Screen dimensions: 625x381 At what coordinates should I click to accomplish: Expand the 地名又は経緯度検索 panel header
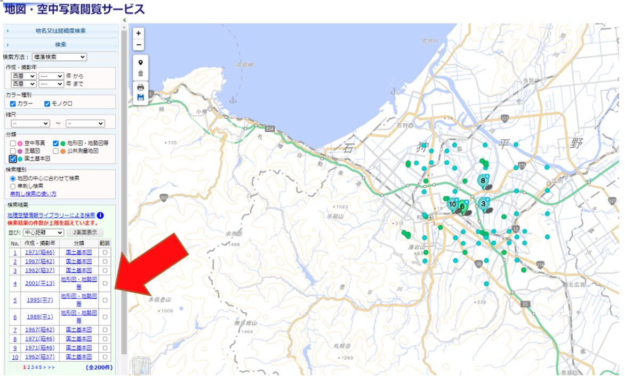pos(60,31)
